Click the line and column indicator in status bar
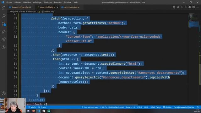The width and height of the screenshot is (201, 113). (112, 107)
